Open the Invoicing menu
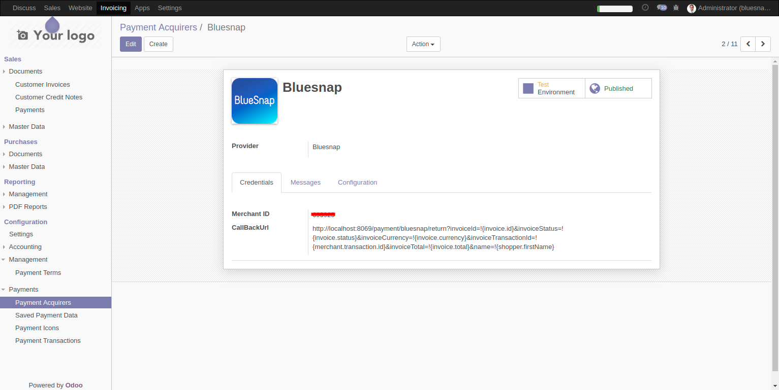This screenshot has height=390, width=779. coord(113,8)
